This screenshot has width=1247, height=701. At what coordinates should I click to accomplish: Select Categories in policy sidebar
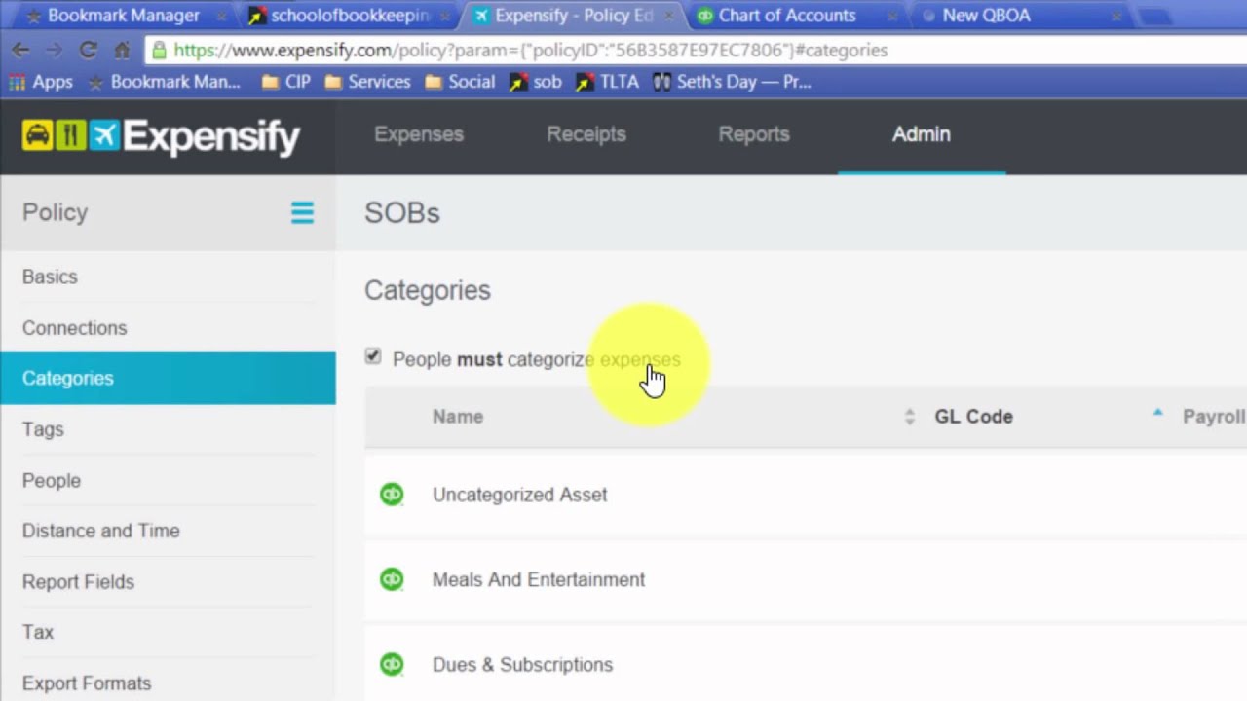[x=168, y=378]
